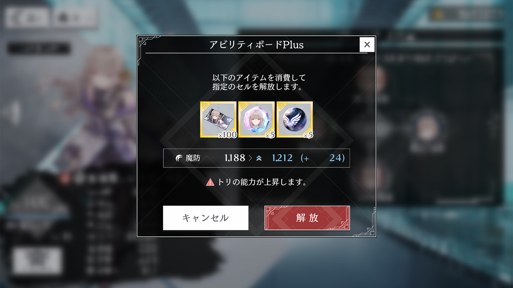The width and height of the screenshot is (513, 288).
Task: Tap the winged starry orb item ×5
Action: (295, 119)
